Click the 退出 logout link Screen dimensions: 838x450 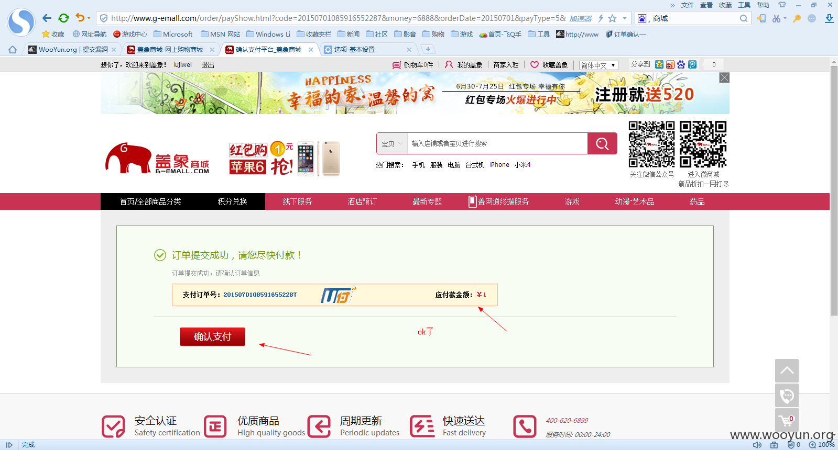pos(208,65)
